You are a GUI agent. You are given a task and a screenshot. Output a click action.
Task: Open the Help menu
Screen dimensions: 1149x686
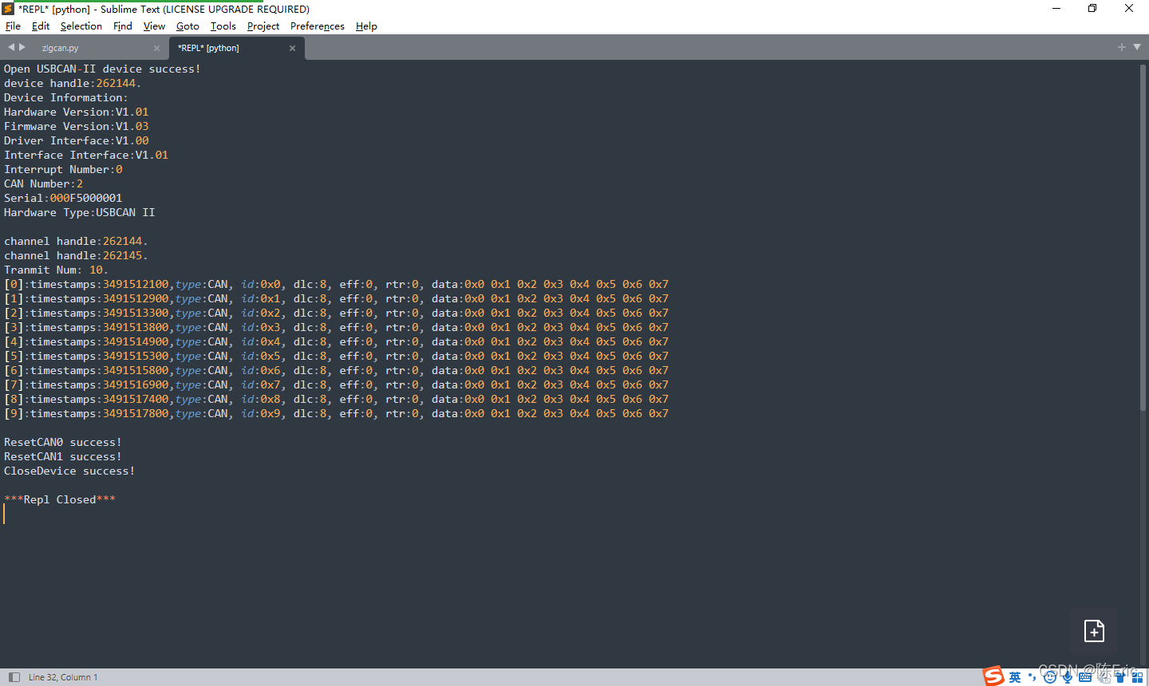click(x=366, y=26)
